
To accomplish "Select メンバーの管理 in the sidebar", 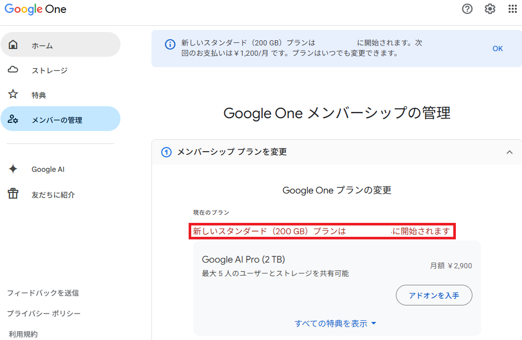I will click(57, 120).
